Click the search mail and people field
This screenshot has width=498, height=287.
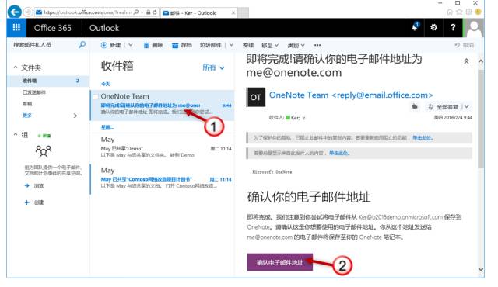(x=44, y=45)
